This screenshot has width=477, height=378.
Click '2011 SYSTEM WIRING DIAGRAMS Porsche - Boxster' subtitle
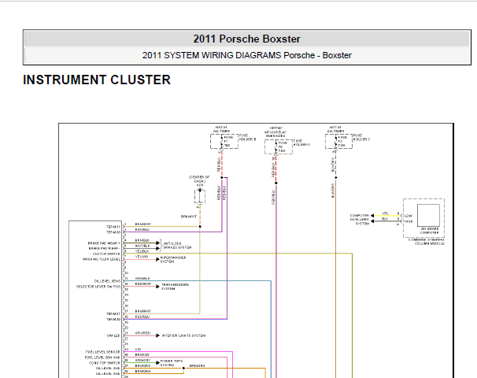pyautogui.click(x=246, y=55)
